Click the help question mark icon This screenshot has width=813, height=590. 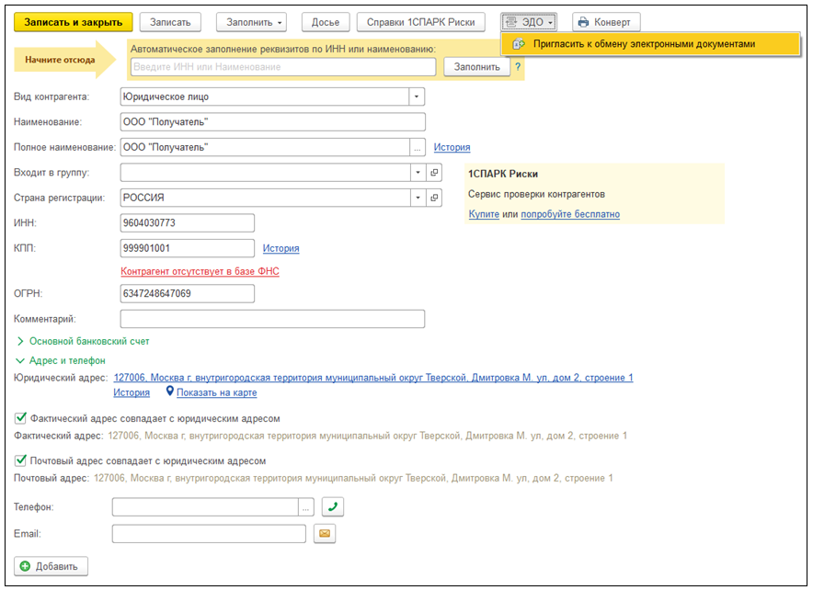point(518,67)
